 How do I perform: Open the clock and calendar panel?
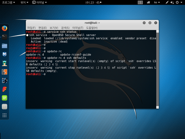tap(93, 3)
